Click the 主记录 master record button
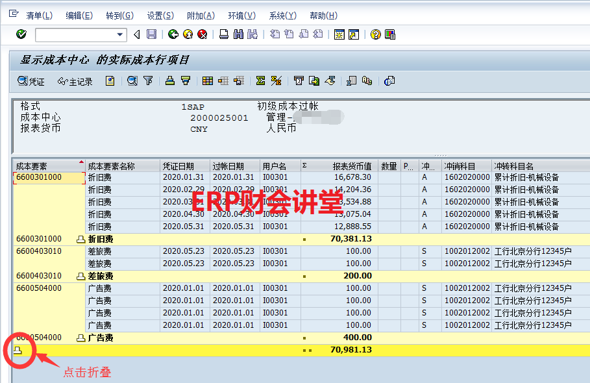Viewport: 590px width, 383px height. pos(75,81)
